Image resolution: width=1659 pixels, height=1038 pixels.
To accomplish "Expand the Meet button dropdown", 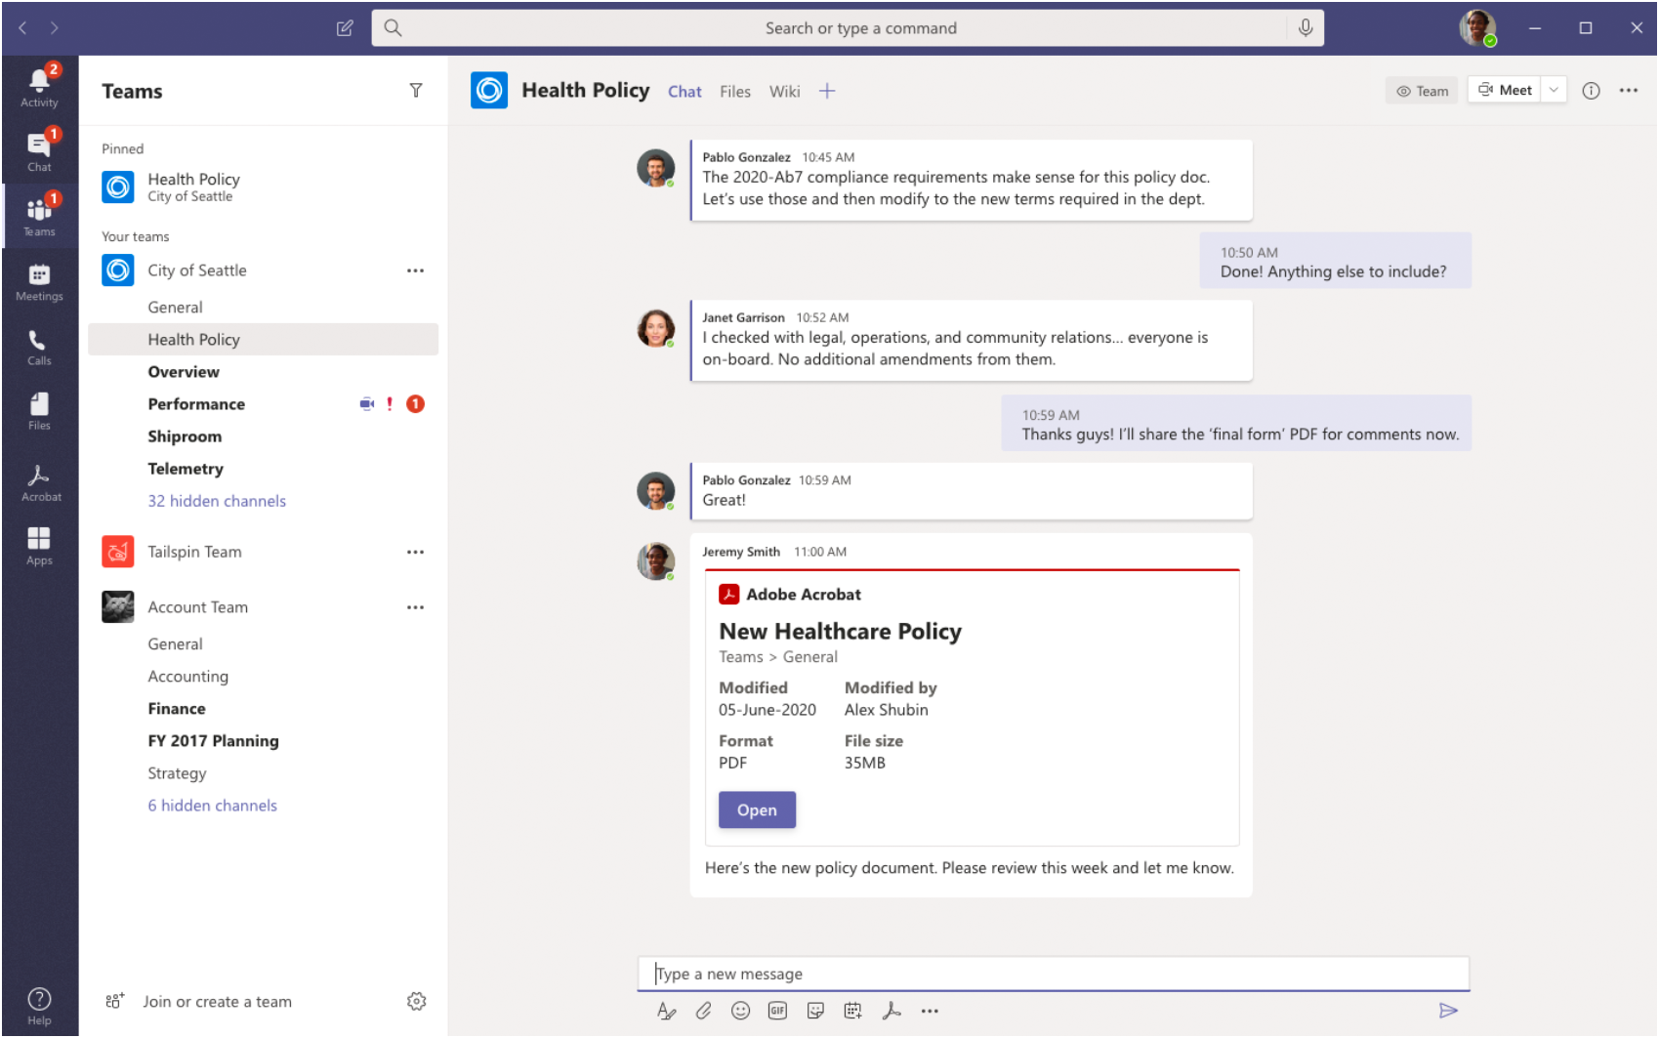I will click(1553, 89).
